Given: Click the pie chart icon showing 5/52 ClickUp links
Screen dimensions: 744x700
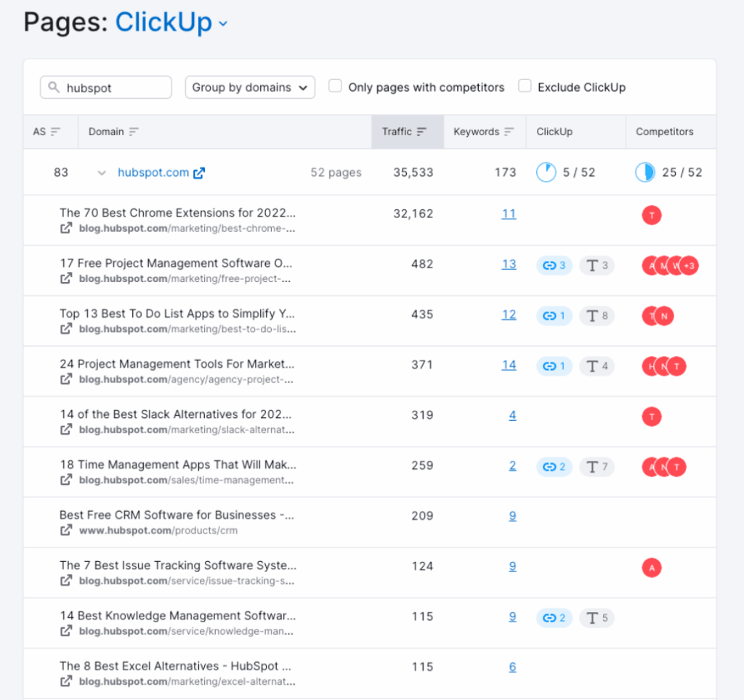Looking at the screenshot, I should (x=546, y=172).
